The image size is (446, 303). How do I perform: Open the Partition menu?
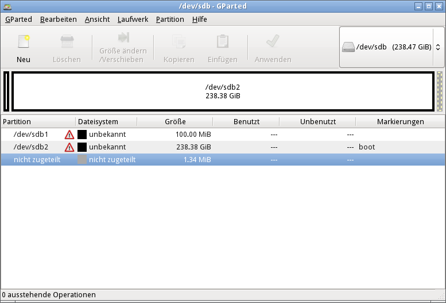(x=170, y=20)
